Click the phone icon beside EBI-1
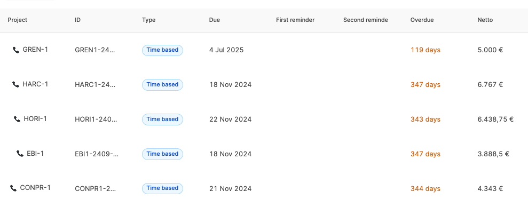This screenshot has width=528, height=207. [20, 154]
